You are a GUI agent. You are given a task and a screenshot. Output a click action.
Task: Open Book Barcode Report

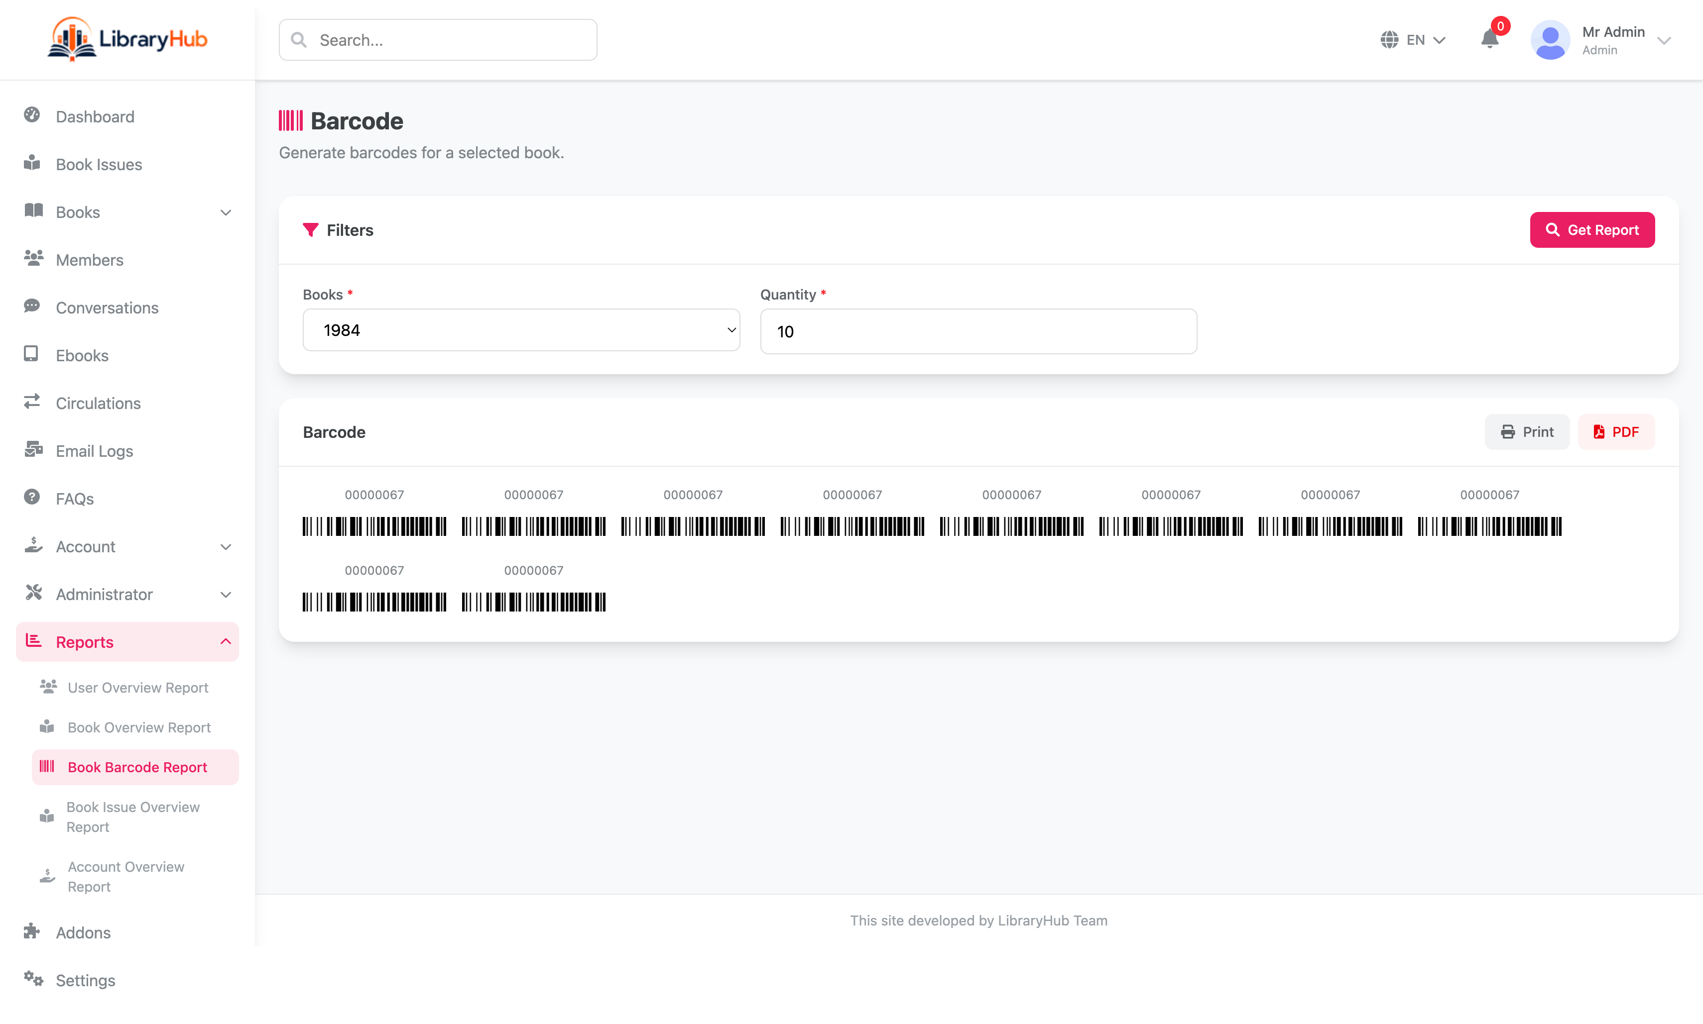tap(135, 767)
